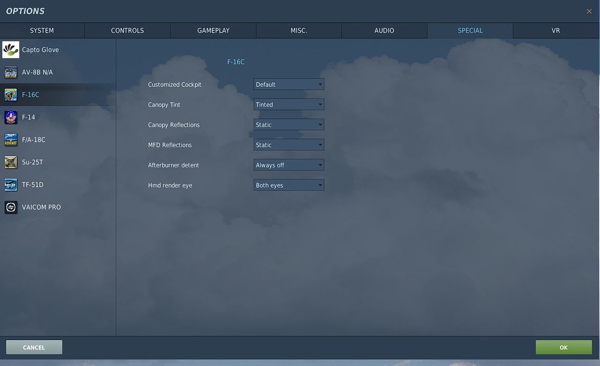The image size is (600, 366).
Task: Open the Customized Cockpit dropdown
Action: point(289,84)
